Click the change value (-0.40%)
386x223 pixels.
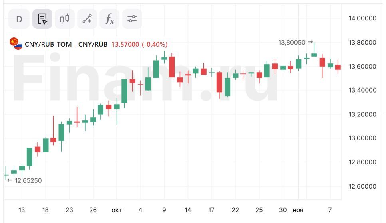[x=155, y=44]
